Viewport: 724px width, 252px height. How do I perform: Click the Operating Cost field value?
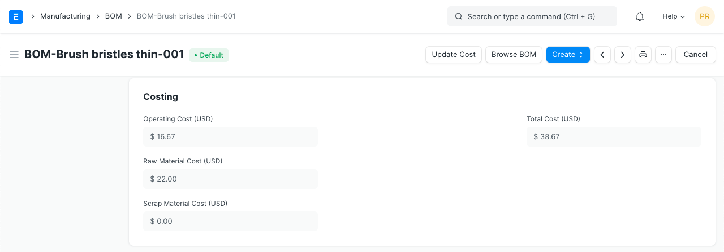coord(230,136)
